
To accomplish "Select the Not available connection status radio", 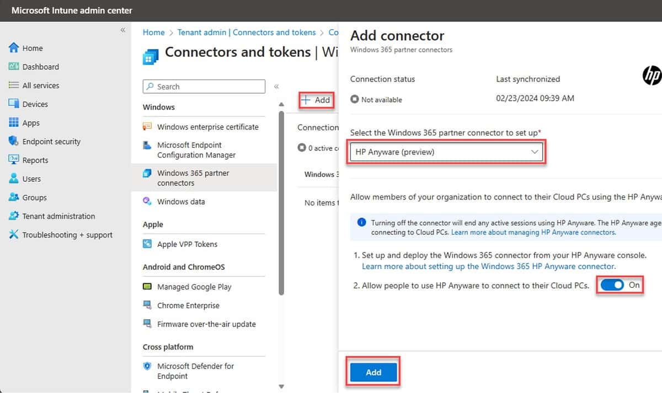I will click(354, 99).
